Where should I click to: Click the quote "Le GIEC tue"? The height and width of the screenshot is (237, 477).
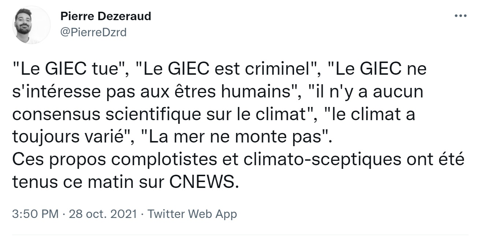(68, 70)
